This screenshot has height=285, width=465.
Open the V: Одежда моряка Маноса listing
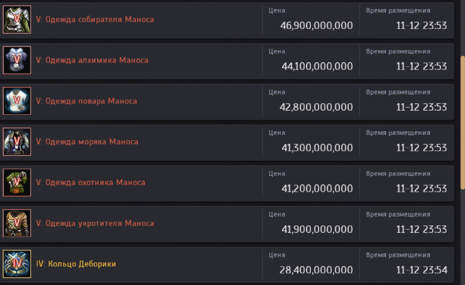87,142
